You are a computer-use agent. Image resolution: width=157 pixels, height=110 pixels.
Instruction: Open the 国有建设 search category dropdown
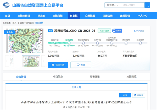(113, 5)
